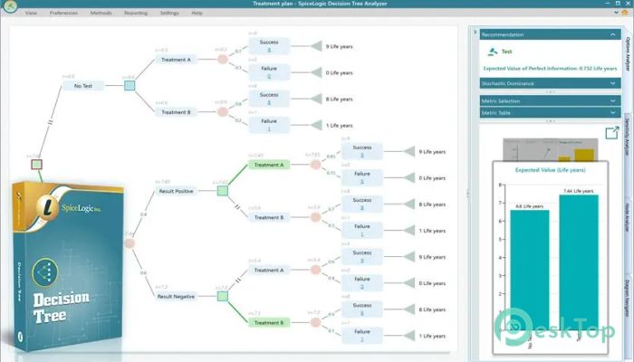Open the View menu

pos(31,13)
